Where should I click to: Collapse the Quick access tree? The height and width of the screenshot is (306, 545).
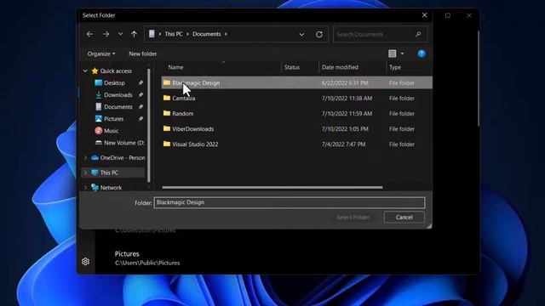click(x=85, y=71)
